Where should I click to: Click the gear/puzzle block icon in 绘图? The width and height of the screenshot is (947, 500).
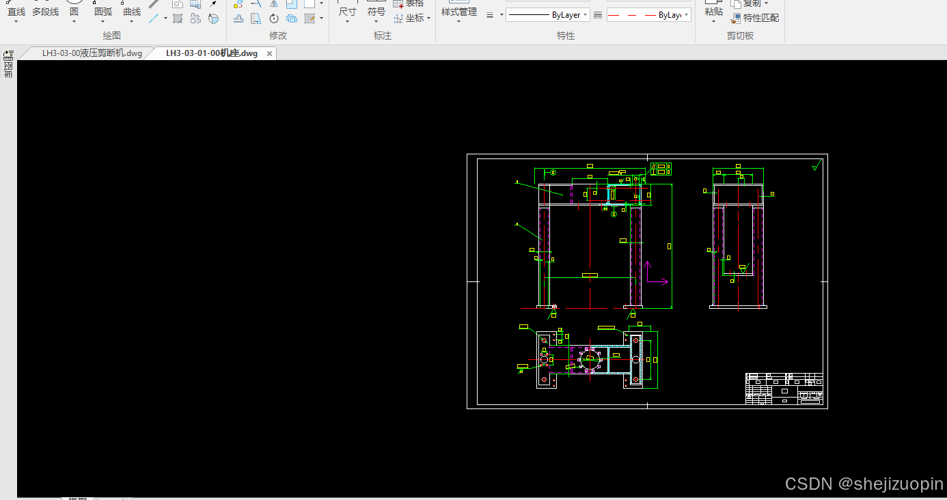pos(195,18)
